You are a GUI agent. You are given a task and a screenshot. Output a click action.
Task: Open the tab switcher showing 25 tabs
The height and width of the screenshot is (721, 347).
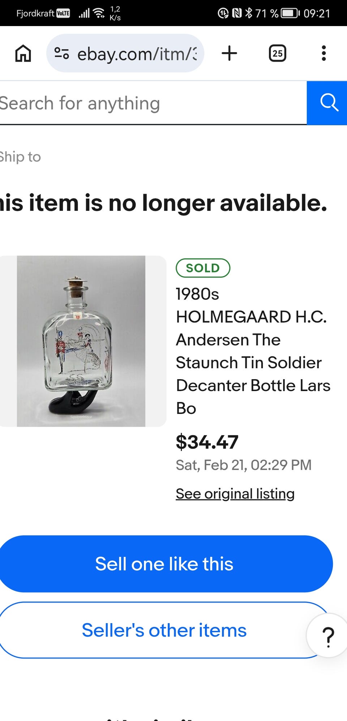point(277,54)
